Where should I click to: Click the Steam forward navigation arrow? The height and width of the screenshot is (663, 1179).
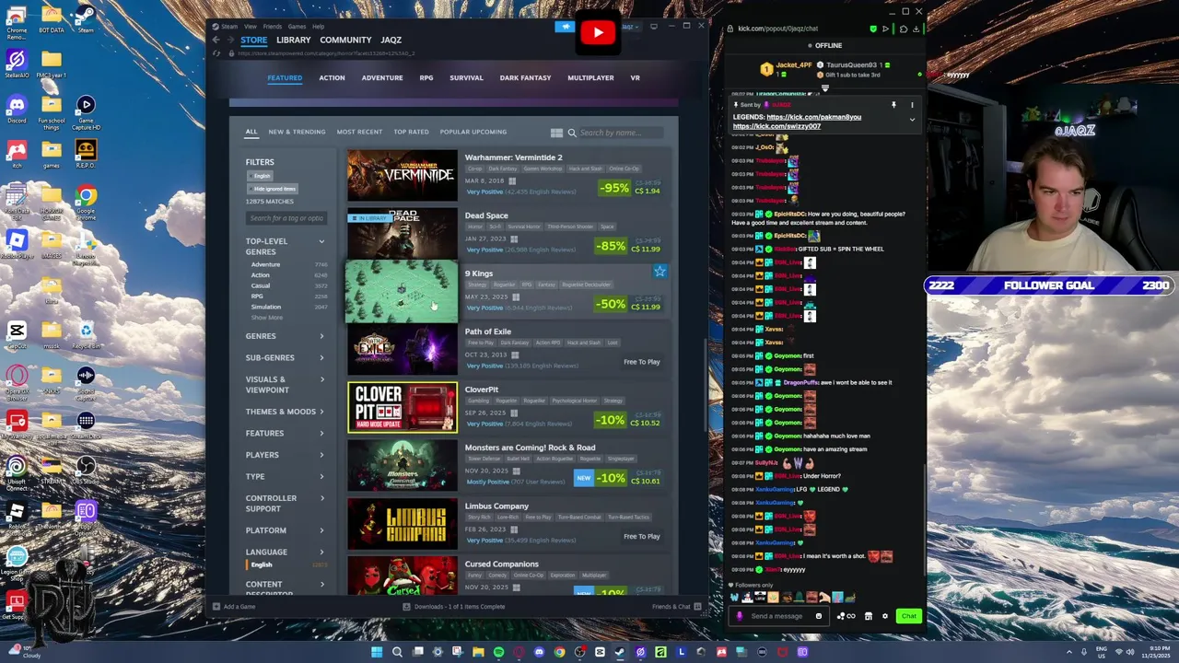(x=229, y=40)
